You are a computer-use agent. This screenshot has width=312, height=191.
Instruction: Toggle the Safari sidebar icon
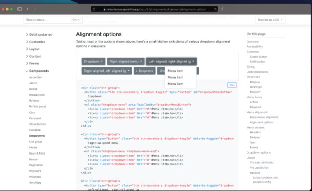19,9
